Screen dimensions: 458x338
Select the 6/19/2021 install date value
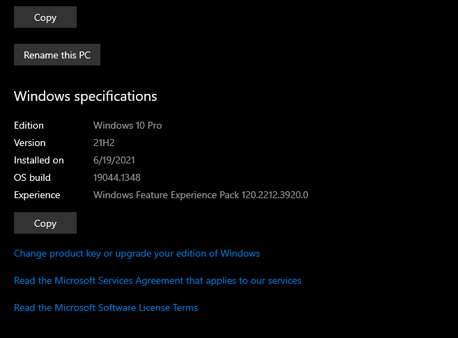tap(114, 161)
